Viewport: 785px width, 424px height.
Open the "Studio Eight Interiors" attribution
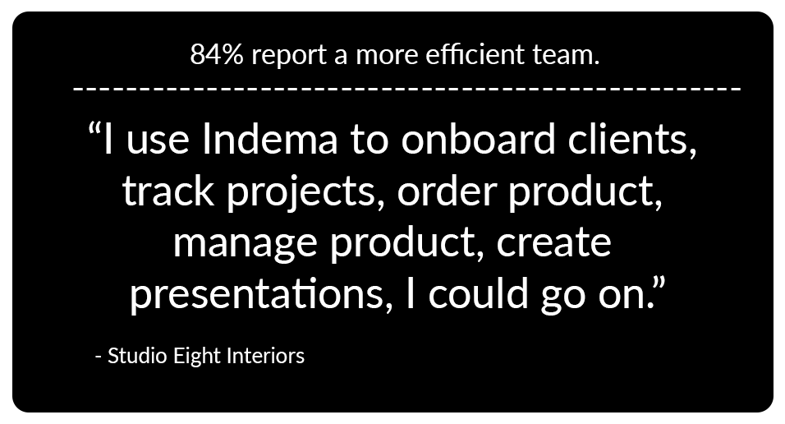pos(200,357)
